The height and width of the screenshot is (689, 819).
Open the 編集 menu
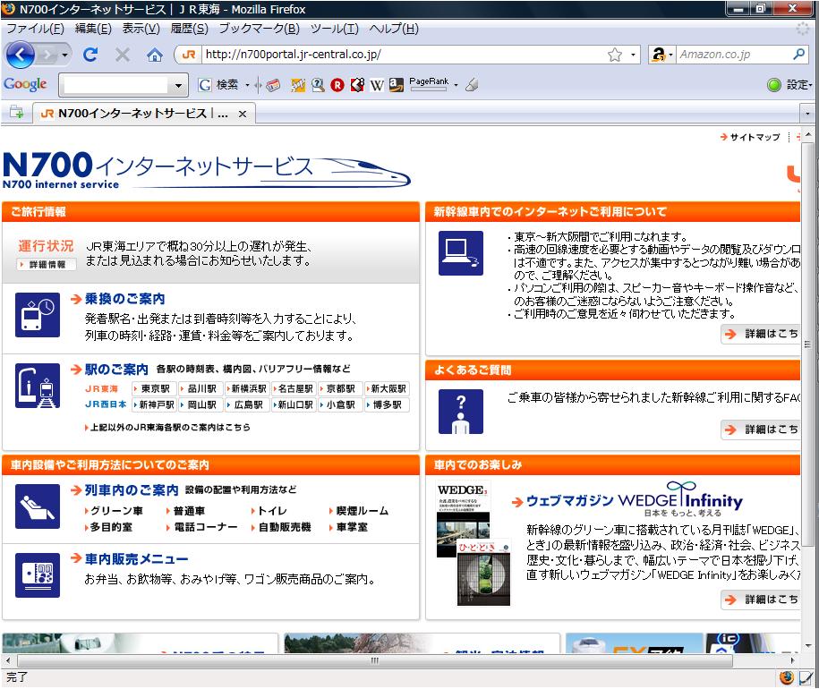click(93, 29)
